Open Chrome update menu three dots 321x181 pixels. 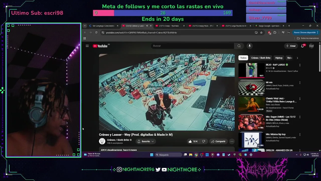tap(317, 32)
